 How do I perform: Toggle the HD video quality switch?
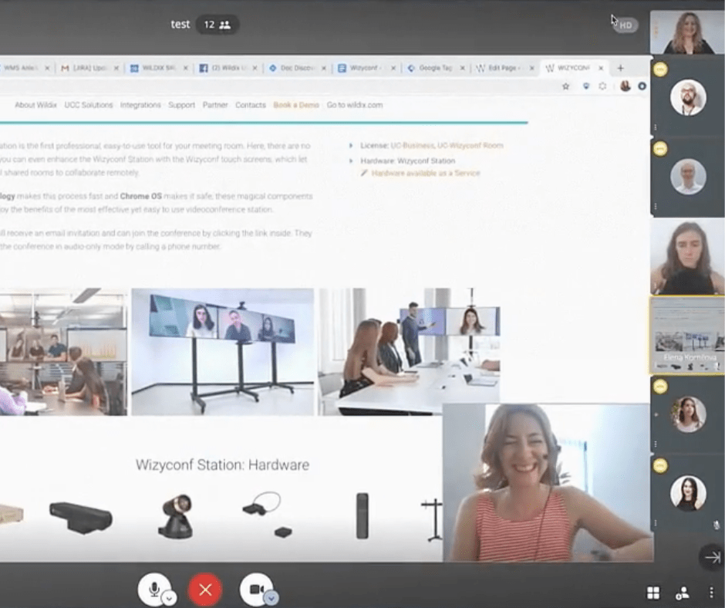tap(625, 25)
